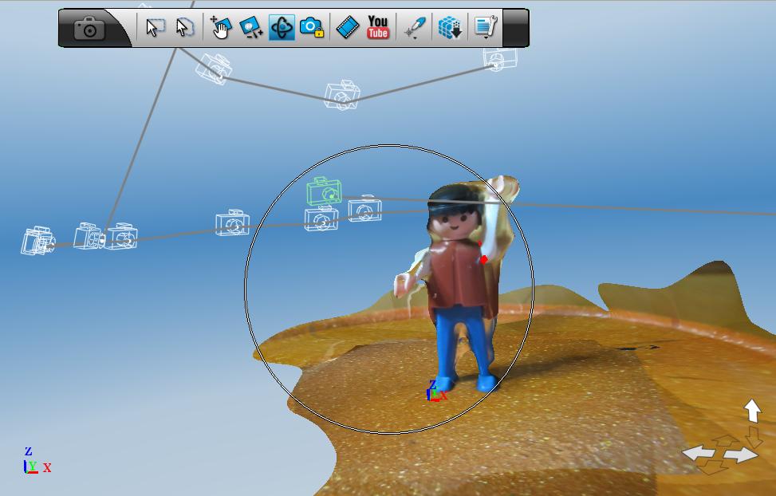Select the rectangle selection tool
This screenshot has width=776, height=496.
pyautogui.click(x=155, y=27)
